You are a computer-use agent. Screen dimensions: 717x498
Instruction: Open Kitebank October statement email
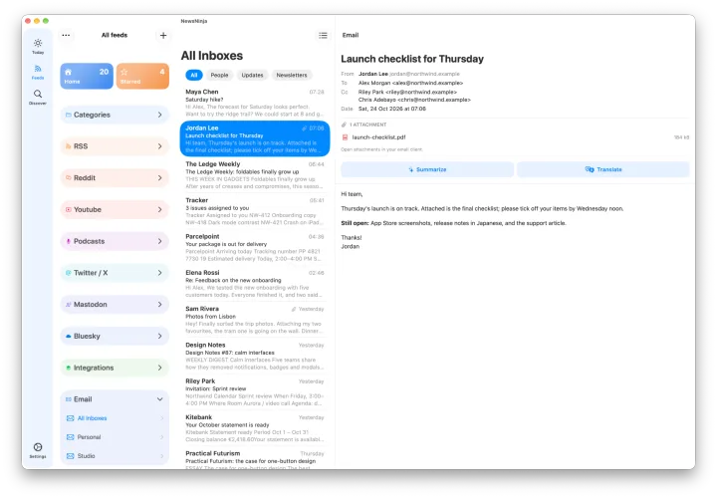coord(255,428)
